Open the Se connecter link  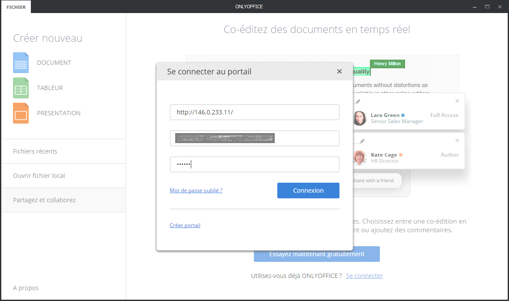pos(364,275)
